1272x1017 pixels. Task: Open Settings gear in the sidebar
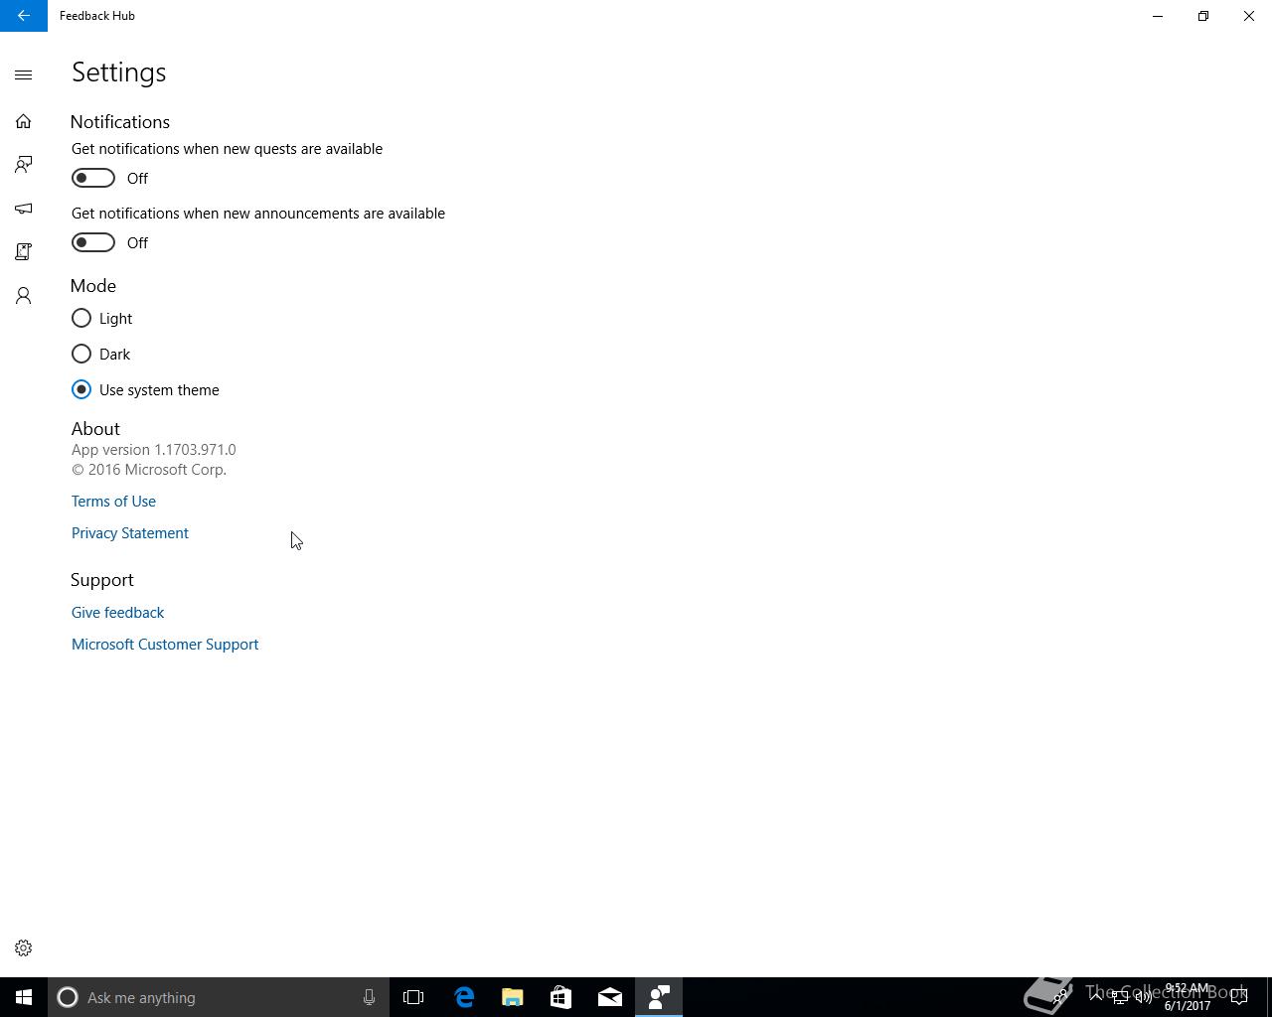(24, 948)
